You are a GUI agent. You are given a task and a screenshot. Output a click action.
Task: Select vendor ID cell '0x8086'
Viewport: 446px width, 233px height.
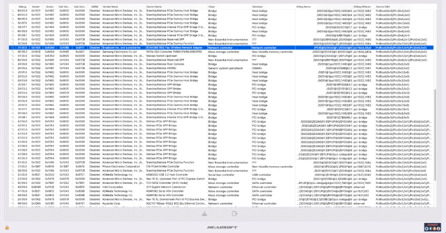pyautogui.click(x=36, y=187)
